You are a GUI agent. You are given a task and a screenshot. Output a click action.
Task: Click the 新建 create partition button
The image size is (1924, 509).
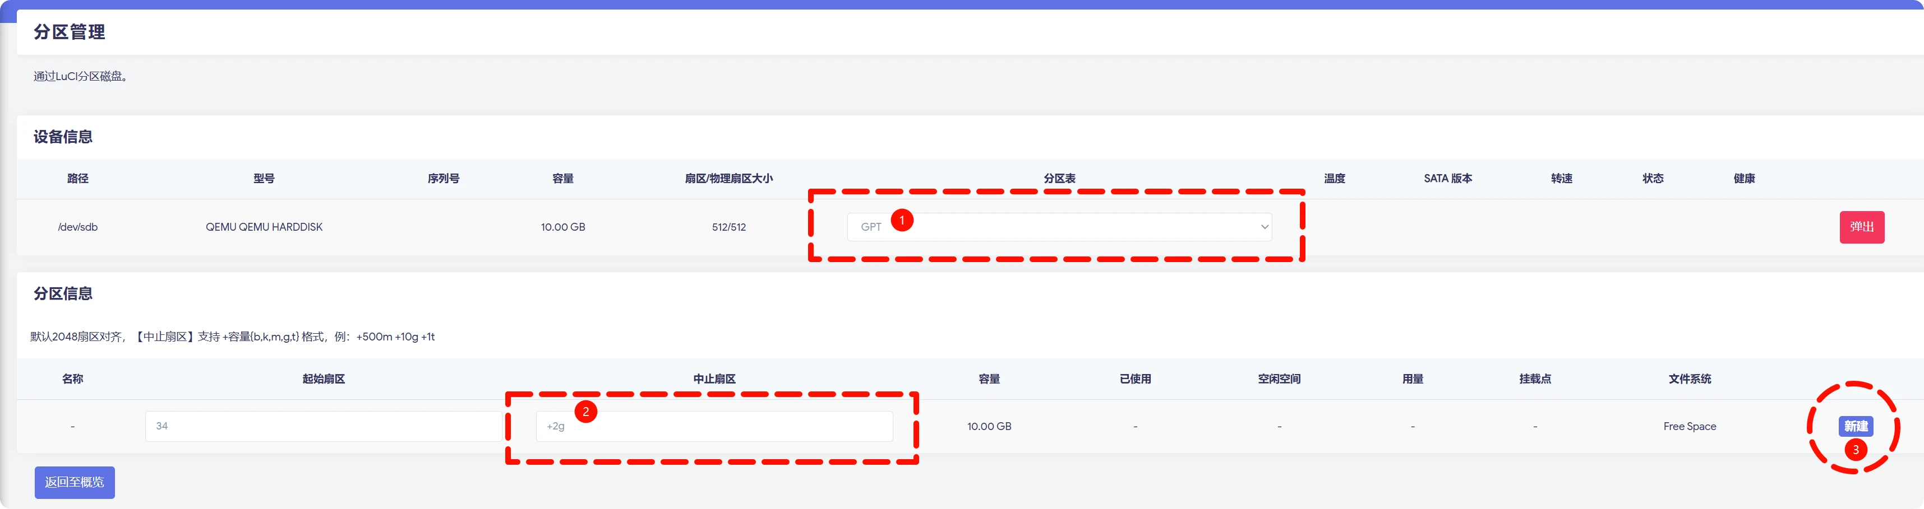1855,426
